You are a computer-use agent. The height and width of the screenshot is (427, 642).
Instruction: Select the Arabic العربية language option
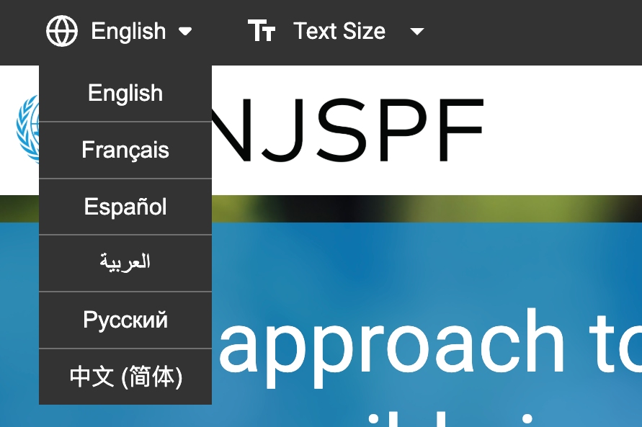[125, 263]
